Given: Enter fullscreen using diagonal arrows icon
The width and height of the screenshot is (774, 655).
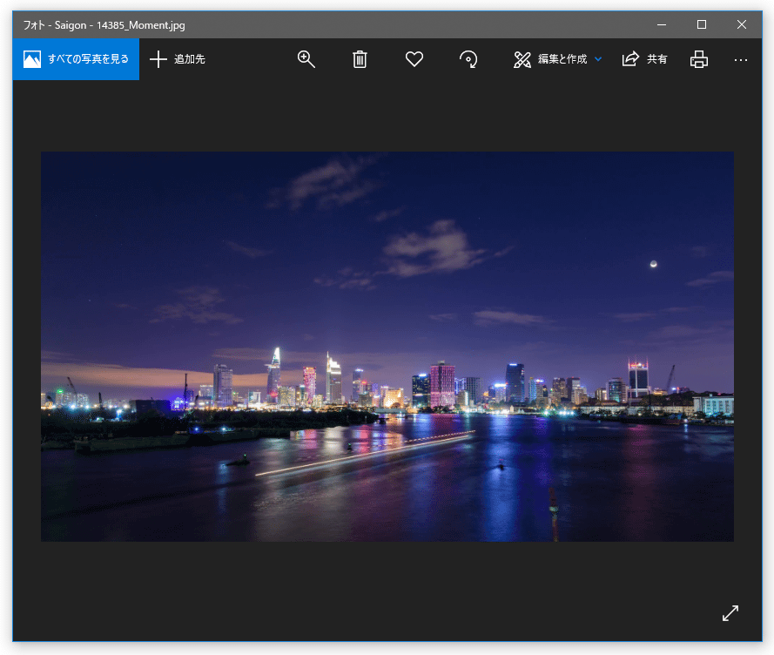Looking at the screenshot, I should (730, 613).
